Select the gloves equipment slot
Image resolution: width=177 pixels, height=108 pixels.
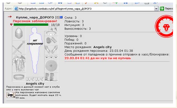tap(51, 50)
